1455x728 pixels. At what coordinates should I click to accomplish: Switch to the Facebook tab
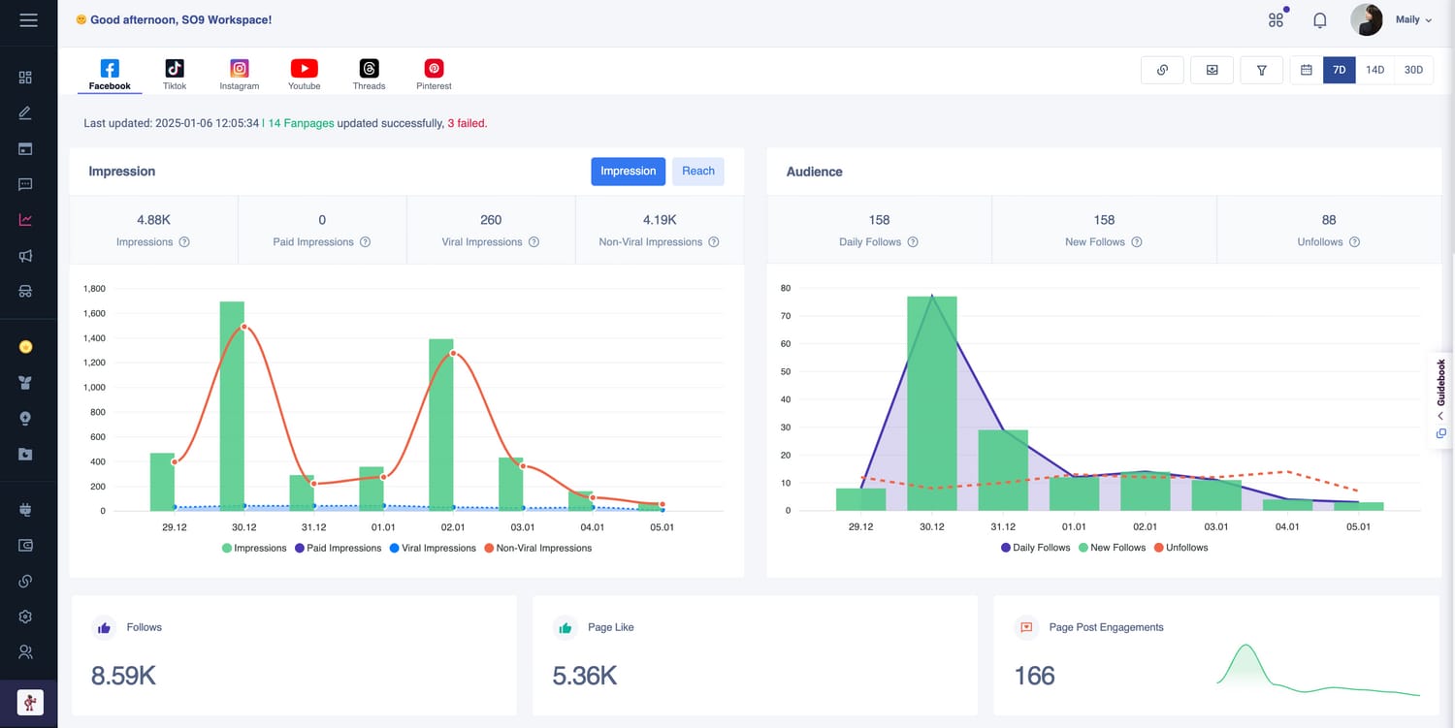coord(110,74)
